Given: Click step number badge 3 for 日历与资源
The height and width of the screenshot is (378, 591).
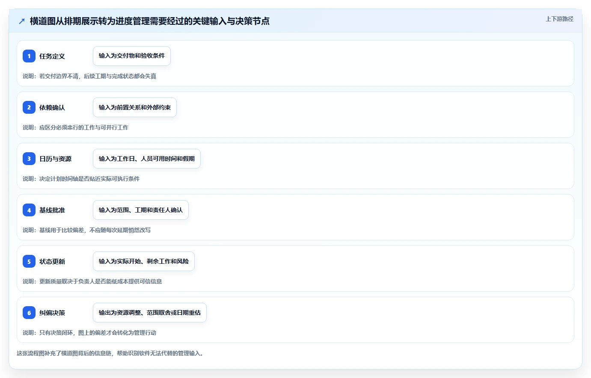Looking at the screenshot, I should (x=29, y=159).
